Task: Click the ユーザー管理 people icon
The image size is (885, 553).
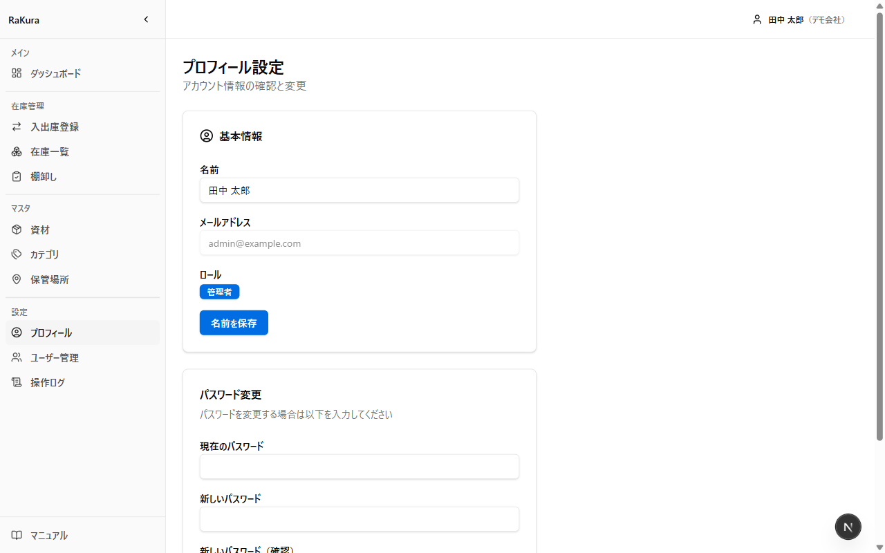Action: 17,358
